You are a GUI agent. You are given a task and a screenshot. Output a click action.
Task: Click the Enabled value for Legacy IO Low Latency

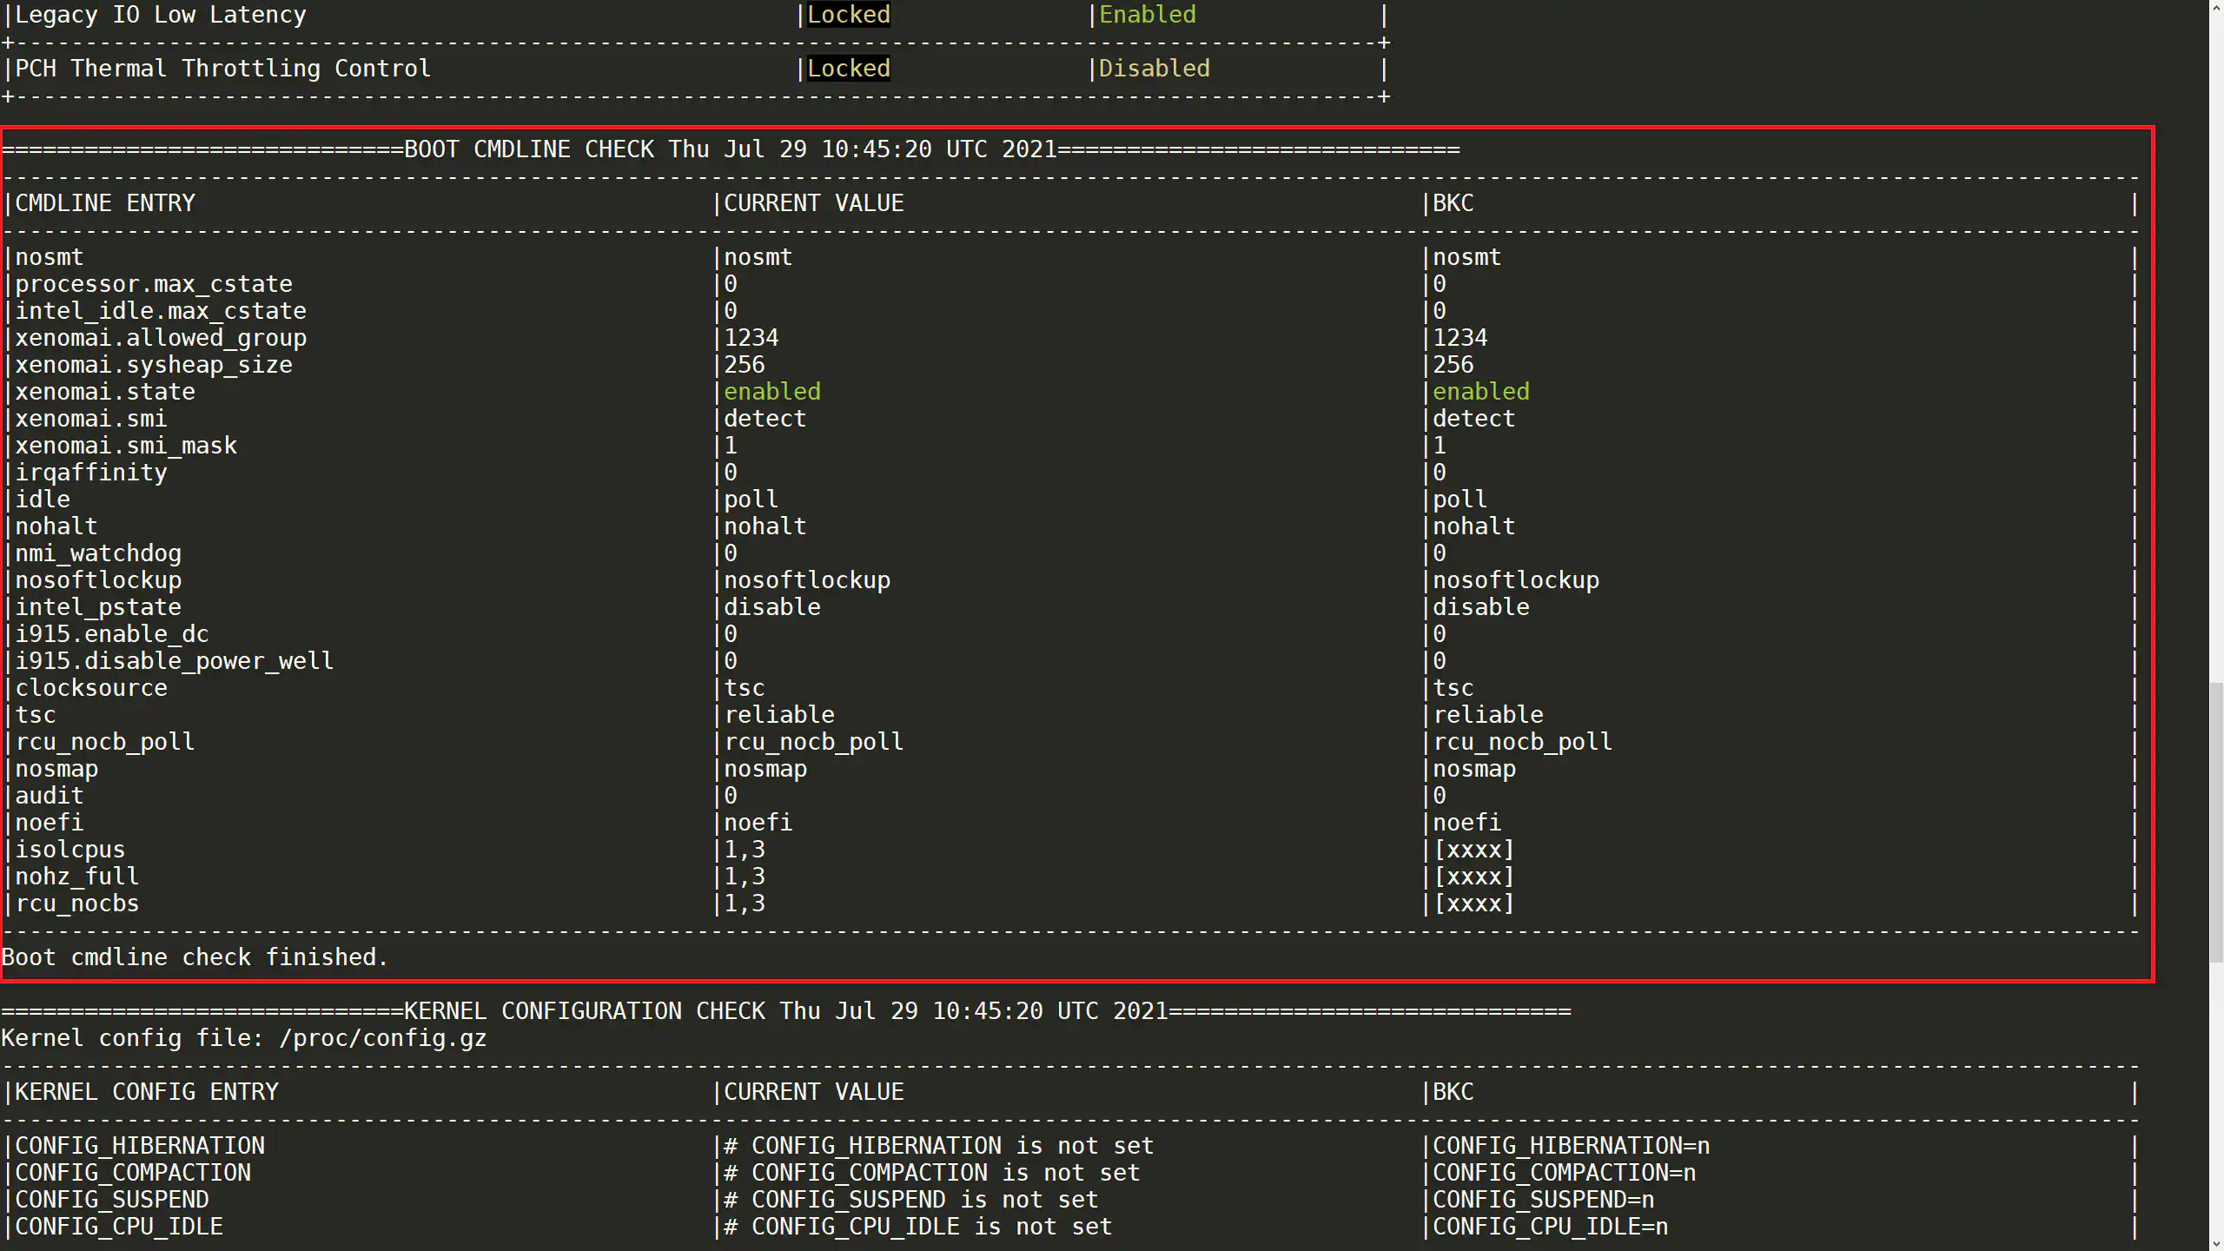(1147, 15)
